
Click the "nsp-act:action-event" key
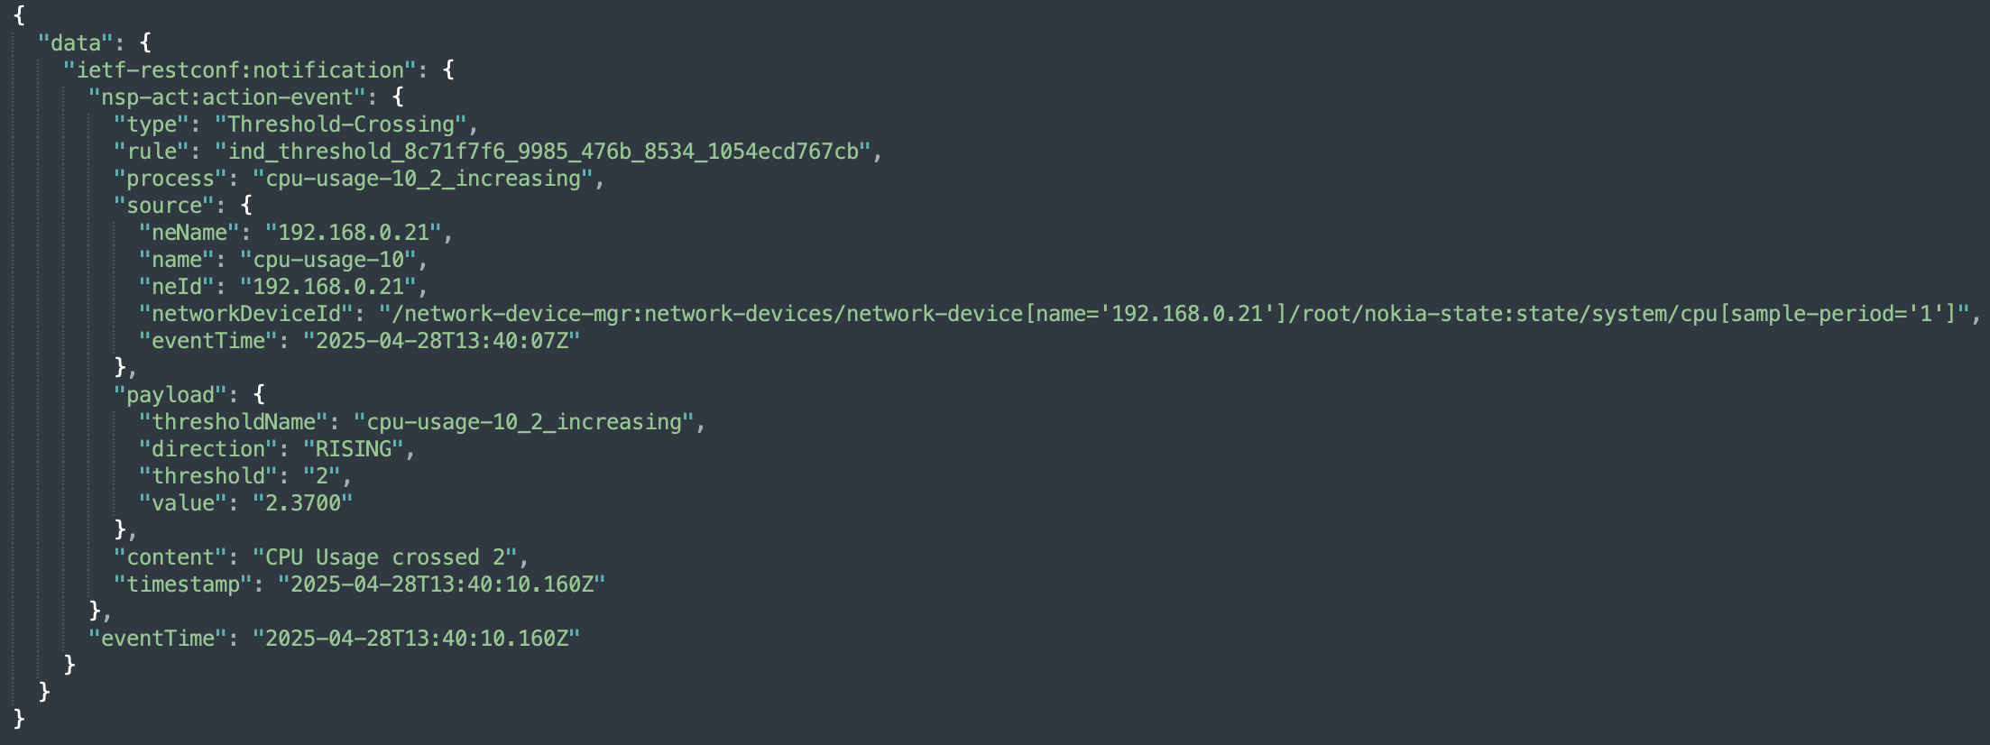coord(226,97)
